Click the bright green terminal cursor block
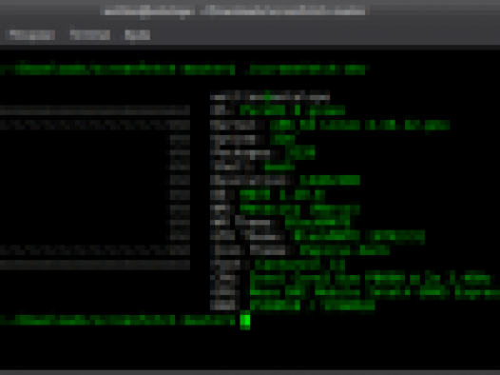Viewport: 500px width, 375px height. click(x=245, y=321)
